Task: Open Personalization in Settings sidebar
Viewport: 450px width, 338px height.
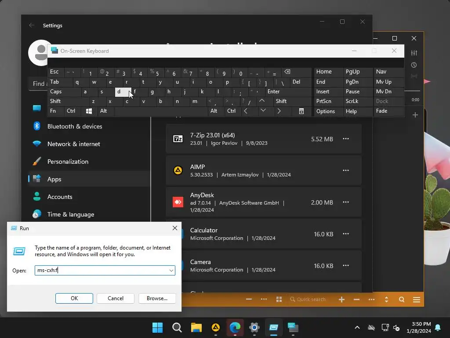Action: (89, 162)
